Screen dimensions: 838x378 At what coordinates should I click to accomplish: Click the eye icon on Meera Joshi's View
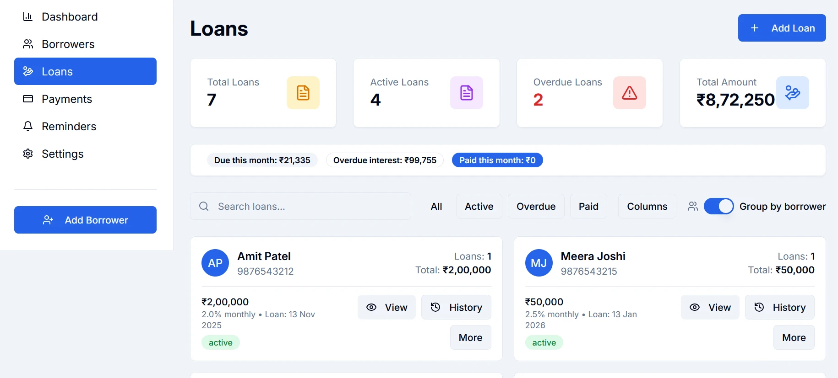coord(695,307)
